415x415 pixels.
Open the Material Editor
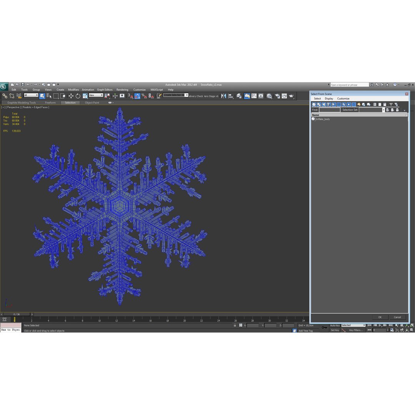269,96
